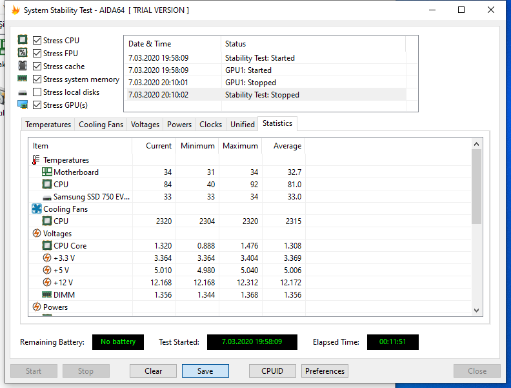Click the AIDA64 flame icon in title bar

(15, 10)
